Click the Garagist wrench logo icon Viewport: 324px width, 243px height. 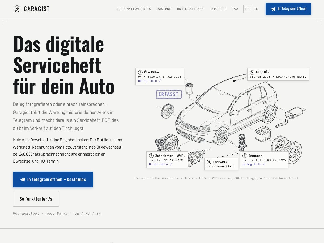pyautogui.click(x=17, y=9)
